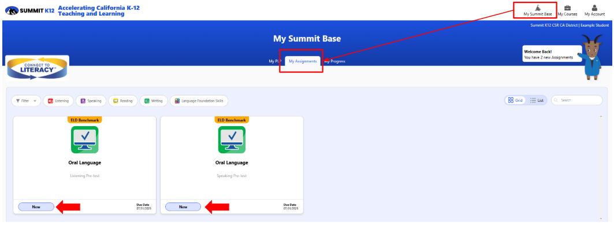Expand the Filter dropdown
This screenshot has width=614, height=225.
click(x=26, y=101)
